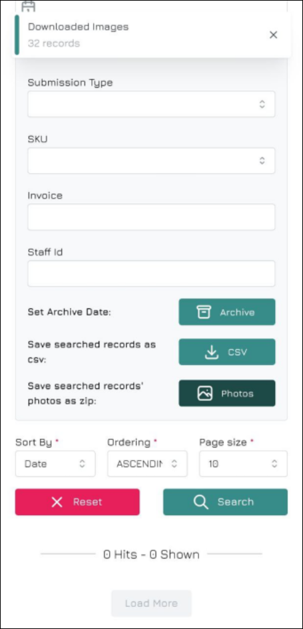Viewport: 303px width, 629px height.
Task: Click into the Staff Id field
Action: (151, 274)
